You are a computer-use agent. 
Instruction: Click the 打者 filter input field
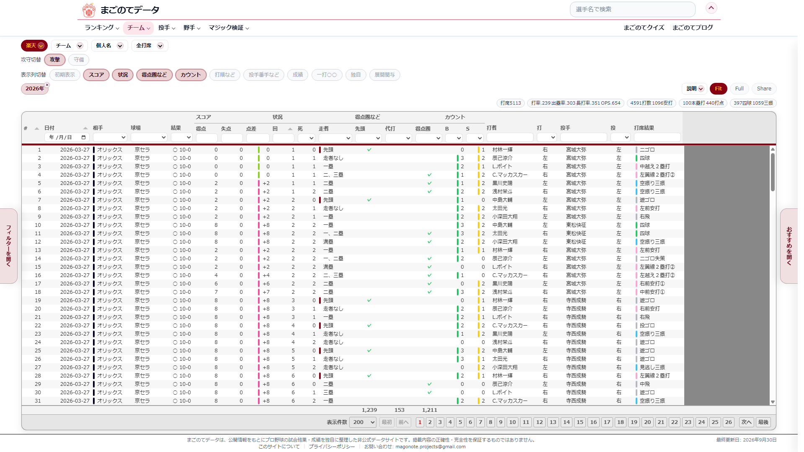click(x=510, y=137)
